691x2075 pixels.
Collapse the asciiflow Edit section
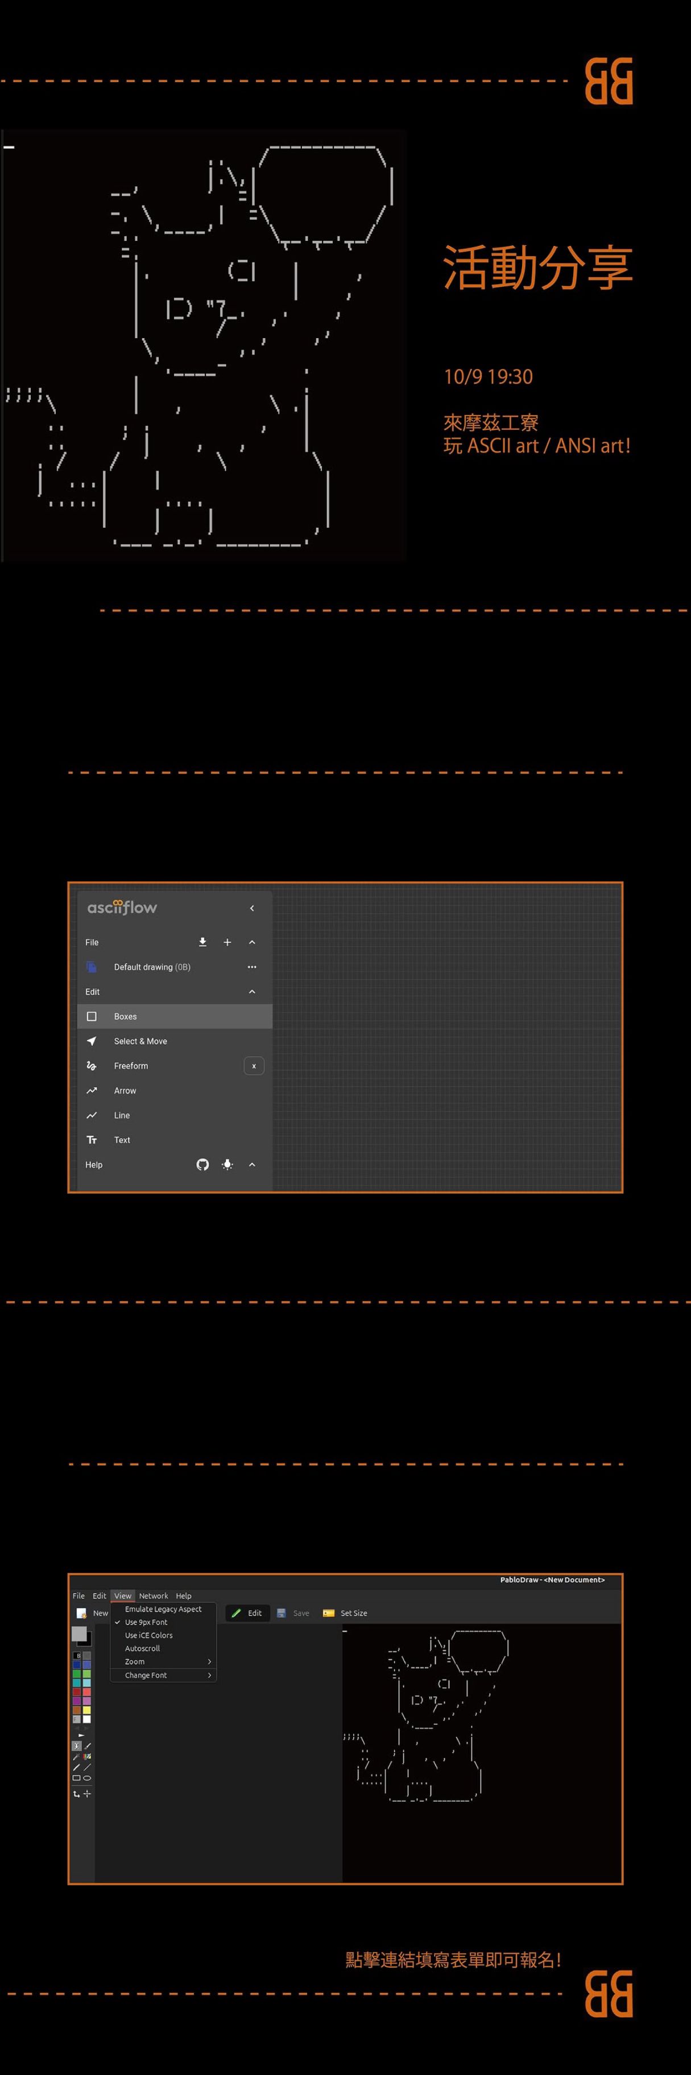(252, 992)
